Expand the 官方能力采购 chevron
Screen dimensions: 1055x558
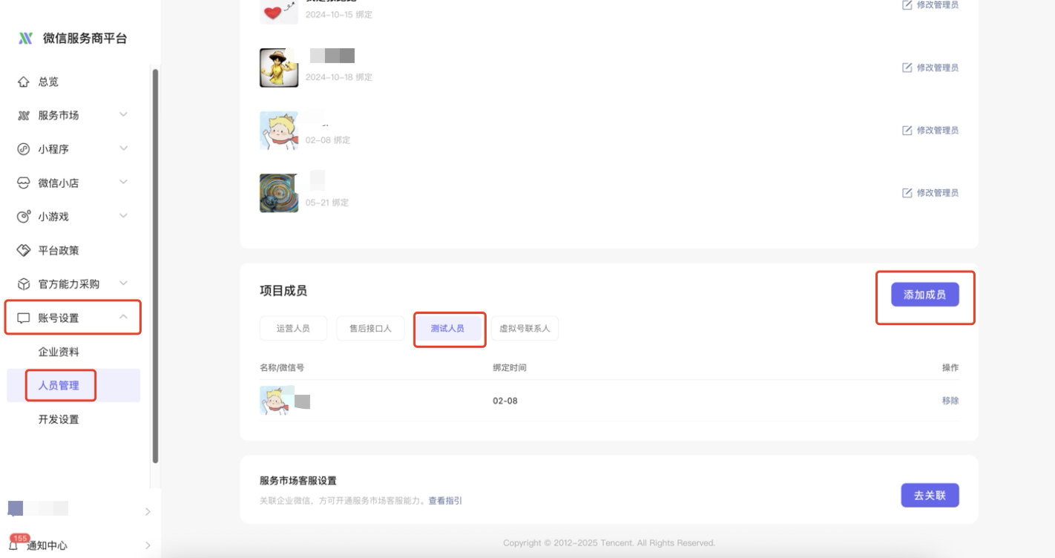coord(123,283)
